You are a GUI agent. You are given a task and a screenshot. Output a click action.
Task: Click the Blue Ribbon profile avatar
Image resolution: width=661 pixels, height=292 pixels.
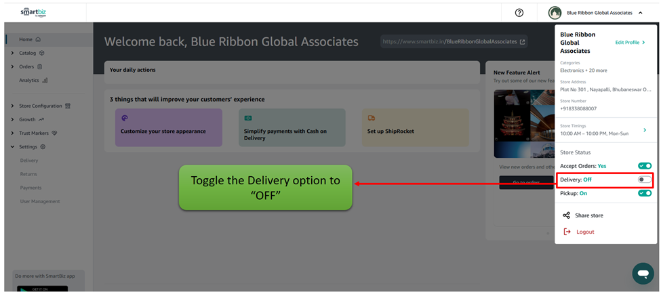pyautogui.click(x=555, y=13)
